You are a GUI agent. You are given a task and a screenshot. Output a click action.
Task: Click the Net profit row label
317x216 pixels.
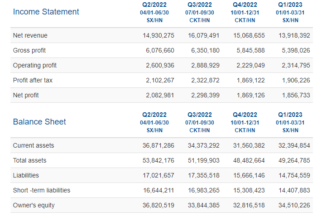(26, 95)
